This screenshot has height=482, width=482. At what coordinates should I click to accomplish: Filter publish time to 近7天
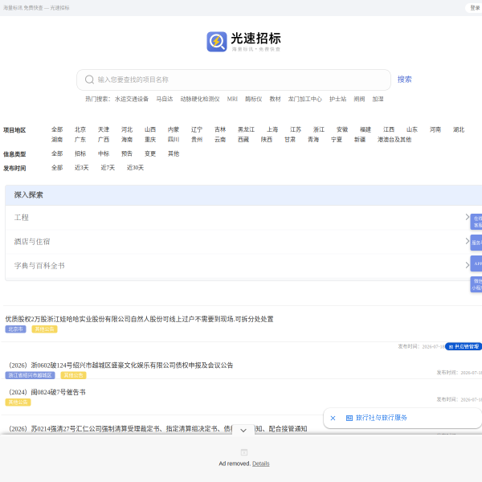tap(108, 168)
